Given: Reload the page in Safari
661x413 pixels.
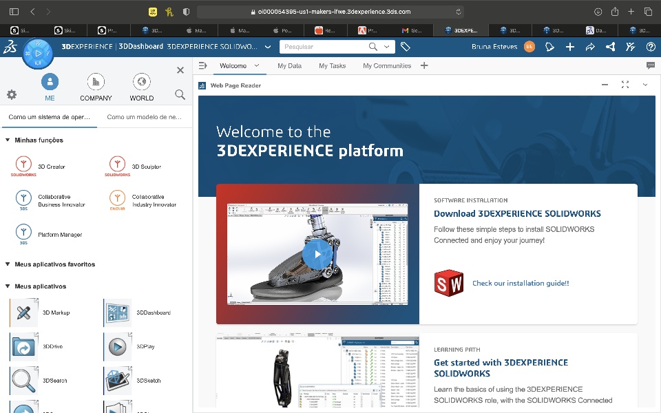Looking at the screenshot, I should (459, 12).
